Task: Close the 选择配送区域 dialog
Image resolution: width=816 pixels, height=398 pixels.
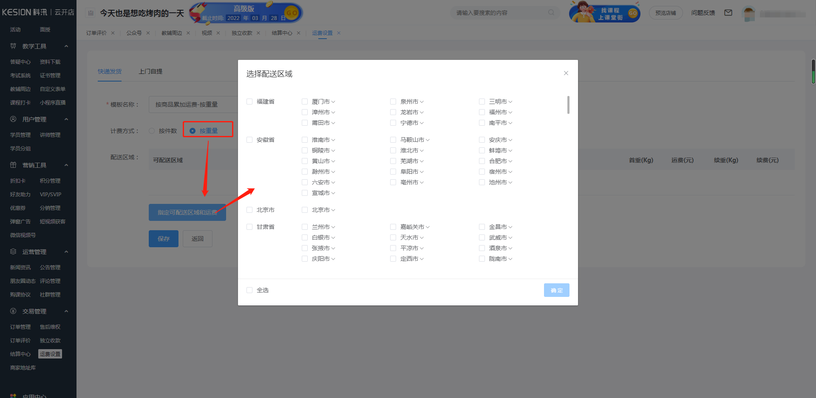Action: click(566, 73)
